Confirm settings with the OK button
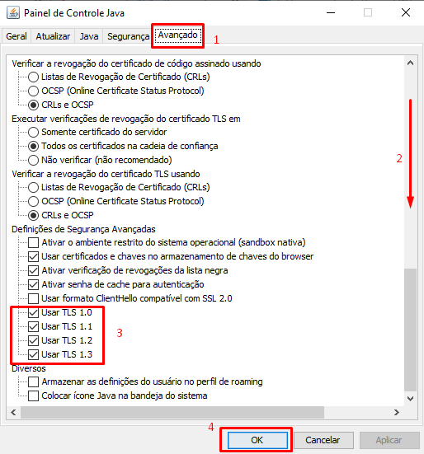This screenshot has height=454, width=424. click(257, 440)
